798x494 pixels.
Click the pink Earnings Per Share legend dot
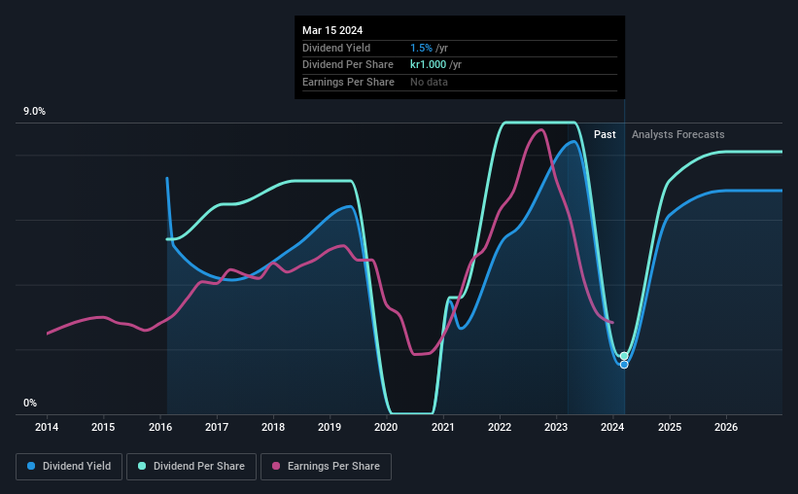pyautogui.click(x=276, y=466)
